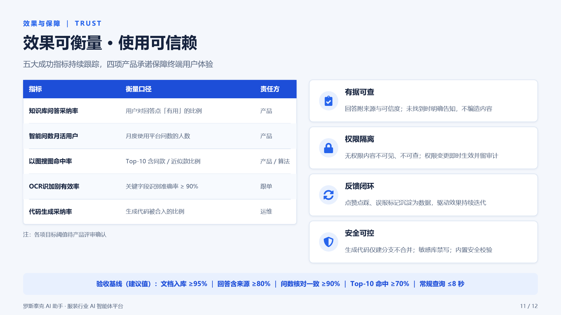Select the 知识库问答采纳率 row label
561x315 pixels.
pos(53,111)
